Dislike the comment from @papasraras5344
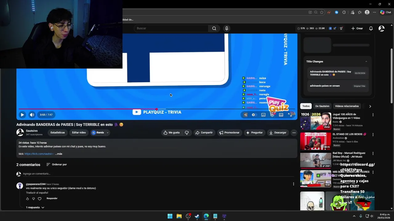Viewport: 394px width, 221px height. coord(34,199)
